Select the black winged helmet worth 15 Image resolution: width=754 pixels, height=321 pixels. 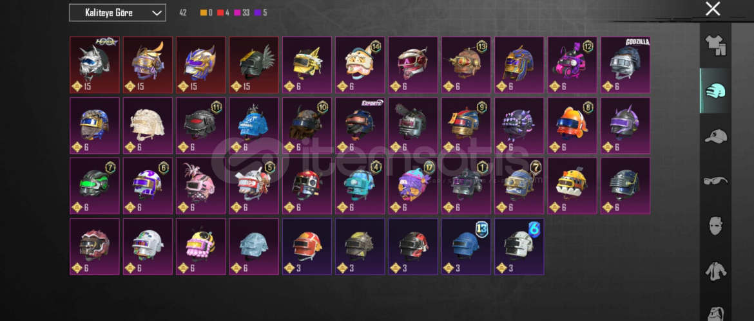(x=254, y=65)
